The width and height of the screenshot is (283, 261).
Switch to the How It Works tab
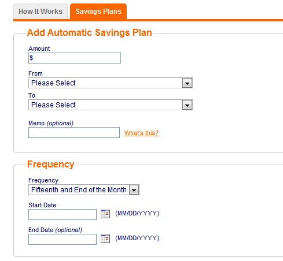(41, 12)
